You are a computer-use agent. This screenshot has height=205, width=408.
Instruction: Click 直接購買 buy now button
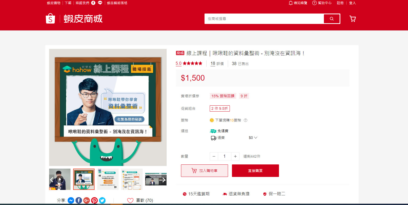click(255, 171)
